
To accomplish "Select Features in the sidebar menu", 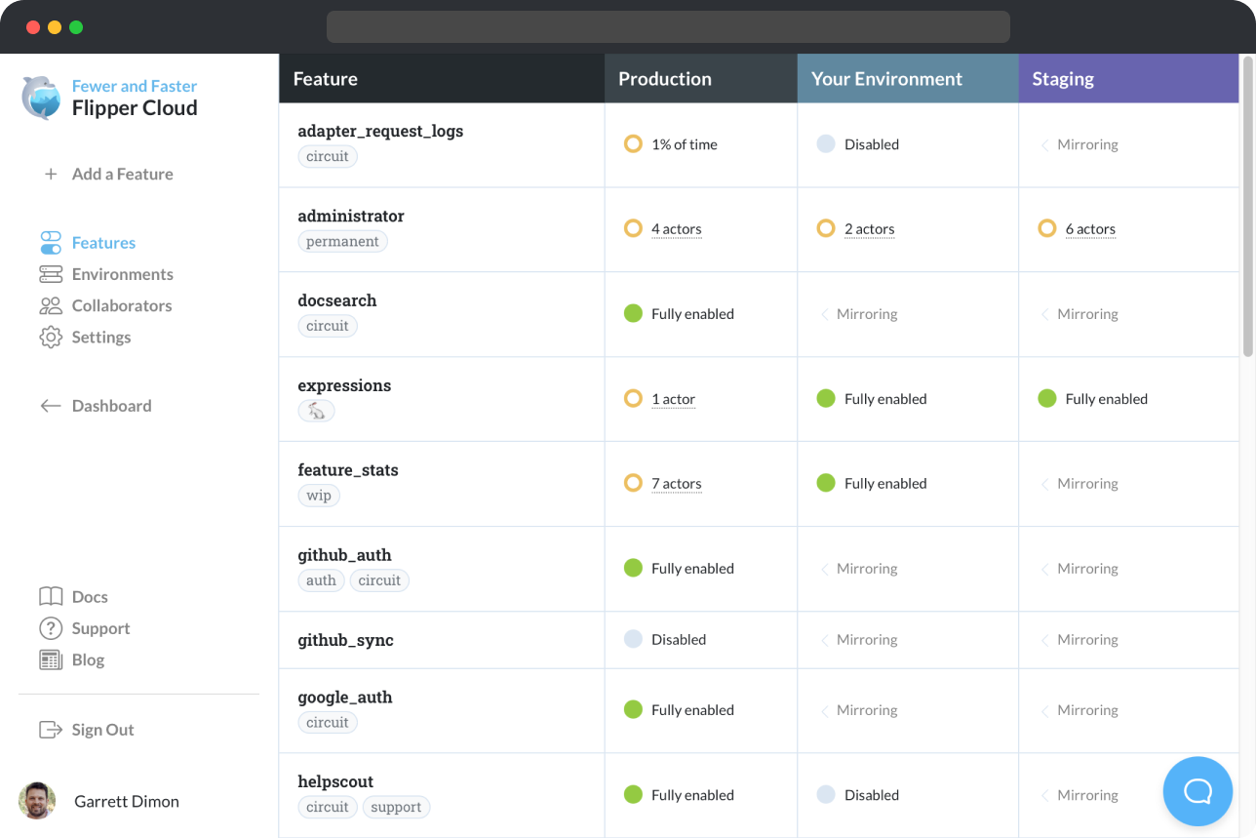I will coord(103,243).
